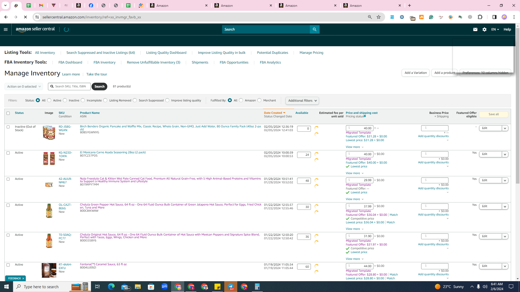Viewport: 520px width, 292px height.
Task: Open the browser extensions puzzle icon
Action: 480,17
